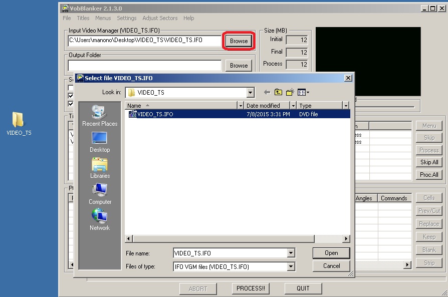Open Libraries in dialog sidebar
448x297 pixels.
[x=99, y=168]
